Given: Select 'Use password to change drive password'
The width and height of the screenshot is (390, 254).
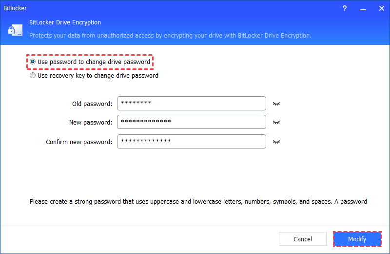Looking at the screenshot, I should tap(33, 62).
